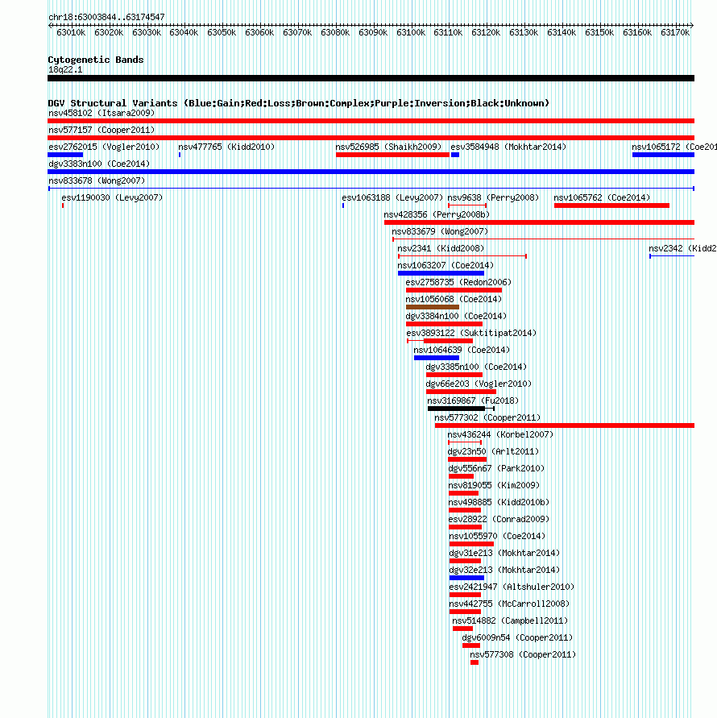Open the nsv477765 (Kidd2010) variant label
Viewport: 717px width, 718px height.
coord(226,147)
